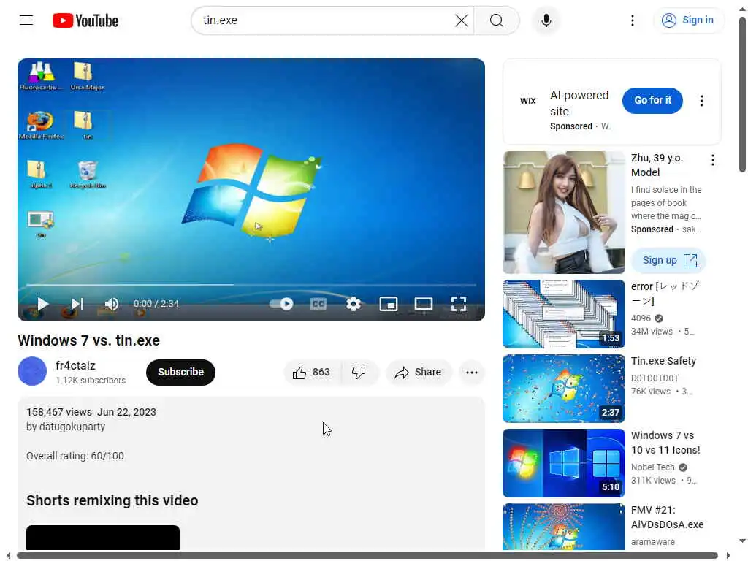748x561 pixels.
Task: Toggle the autoplay switch
Action: coord(281,304)
